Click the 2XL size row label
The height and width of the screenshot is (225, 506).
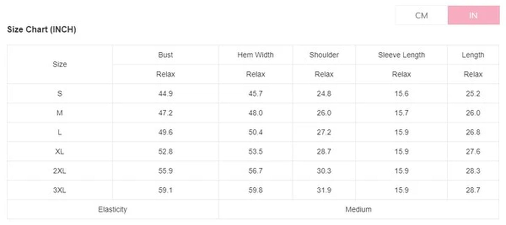(60, 171)
